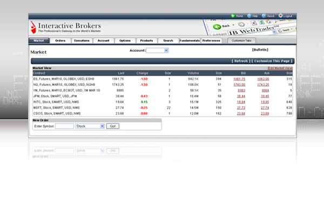Click the INTC bid price 19.84
Screen dimensions: 324x216
pos(241,102)
